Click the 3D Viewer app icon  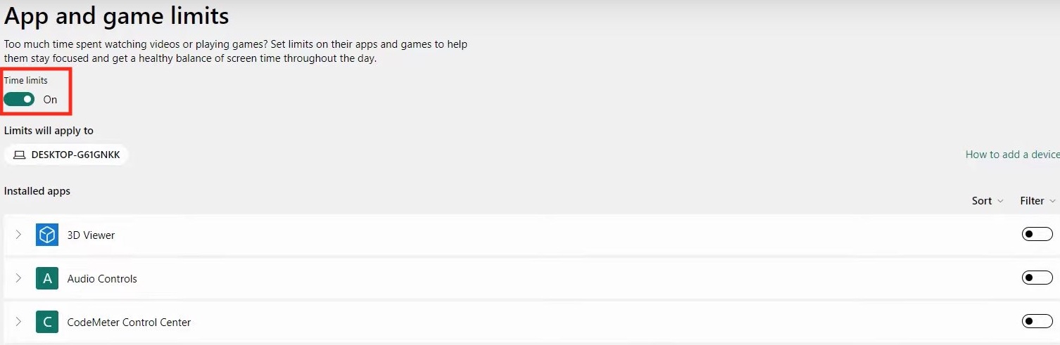(x=47, y=235)
